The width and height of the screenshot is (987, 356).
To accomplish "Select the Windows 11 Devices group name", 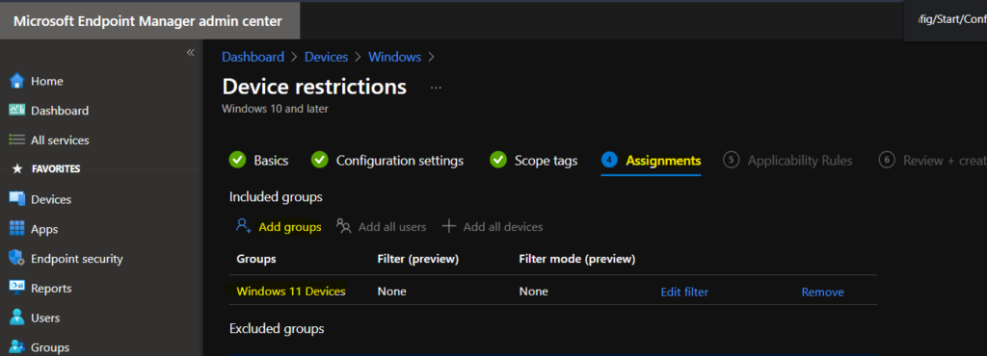I will point(291,292).
